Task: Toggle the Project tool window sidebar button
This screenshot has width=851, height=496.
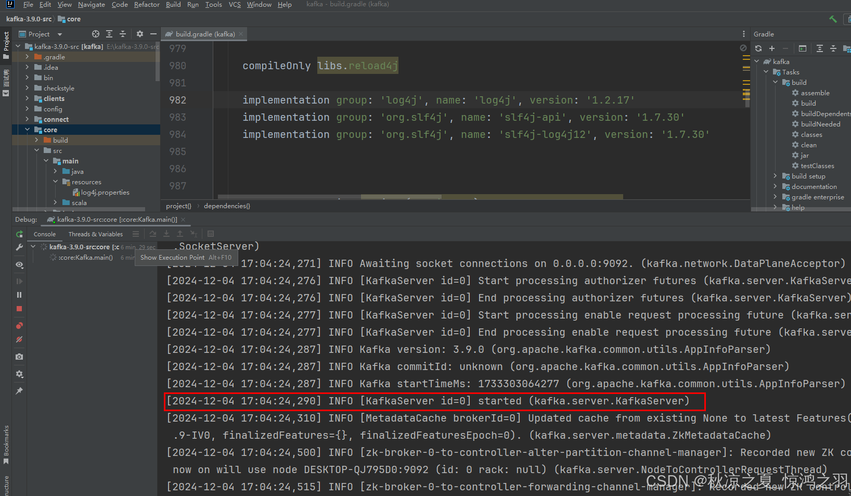Action: click(6, 45)
